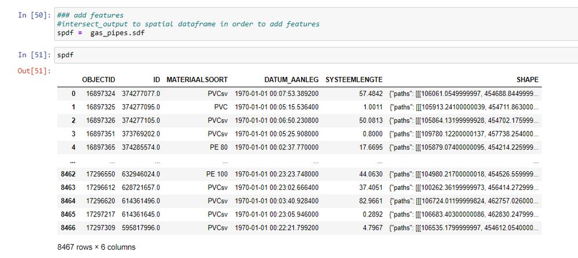Click SHAPE paths cell starting 106061.0549999997
This screenshot has height=258, width=578.
pos(464,94)
